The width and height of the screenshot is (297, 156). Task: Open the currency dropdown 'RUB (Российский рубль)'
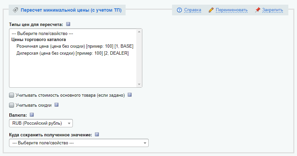click(41, 123)
